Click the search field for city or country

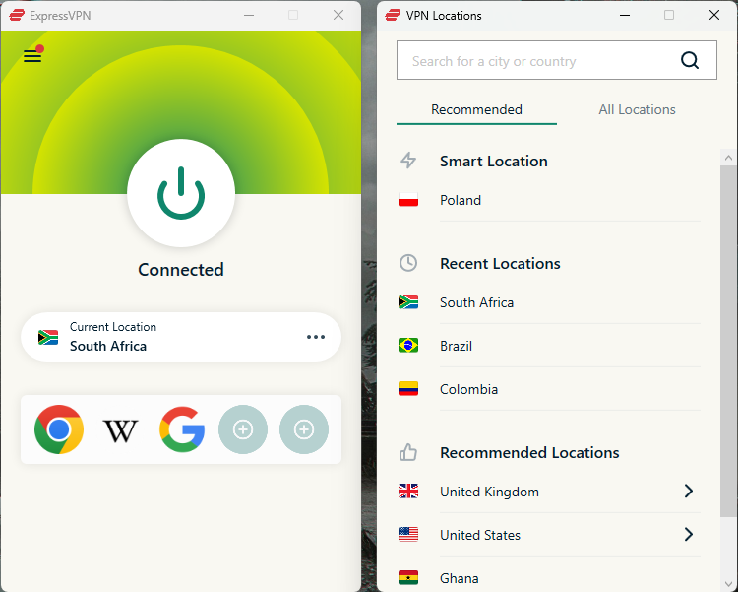tap(557, 60)
